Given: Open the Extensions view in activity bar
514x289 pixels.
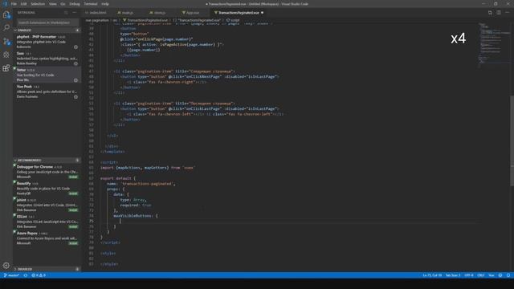Looking at the screenshot, I should pyautogui.click(x=6, y=67).
